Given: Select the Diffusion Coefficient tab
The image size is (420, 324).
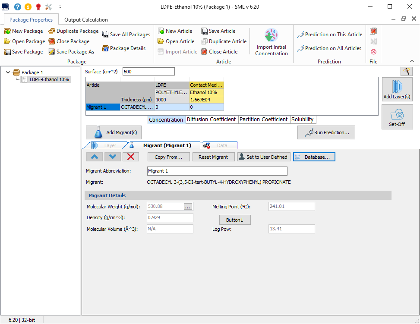Looking at the screenshot, I should point(211,120).
